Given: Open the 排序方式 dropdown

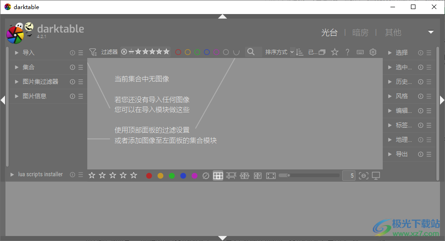Looking at the screenshot, I should pos(279,52).
